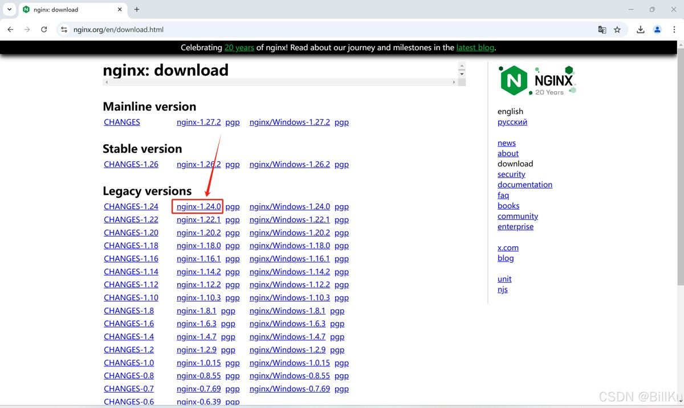Click the small scroll-right arrow under heading

pyautogui.click(x=454, y=82)
